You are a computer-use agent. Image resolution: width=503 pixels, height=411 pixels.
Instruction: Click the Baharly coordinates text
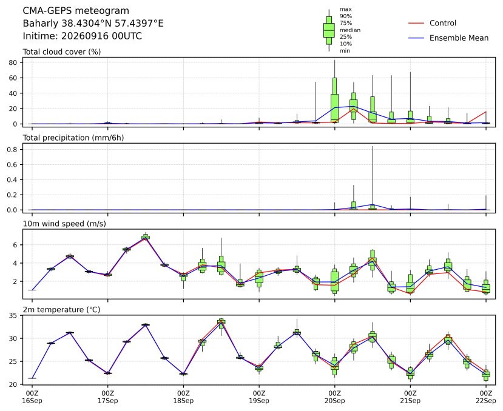click(x=93, y=24)
